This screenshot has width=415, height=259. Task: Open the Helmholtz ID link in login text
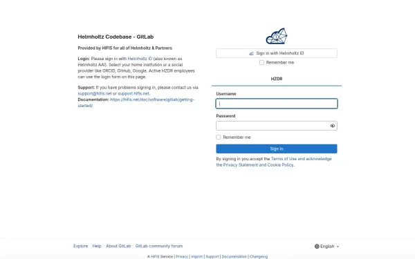(x=140, y=59)
